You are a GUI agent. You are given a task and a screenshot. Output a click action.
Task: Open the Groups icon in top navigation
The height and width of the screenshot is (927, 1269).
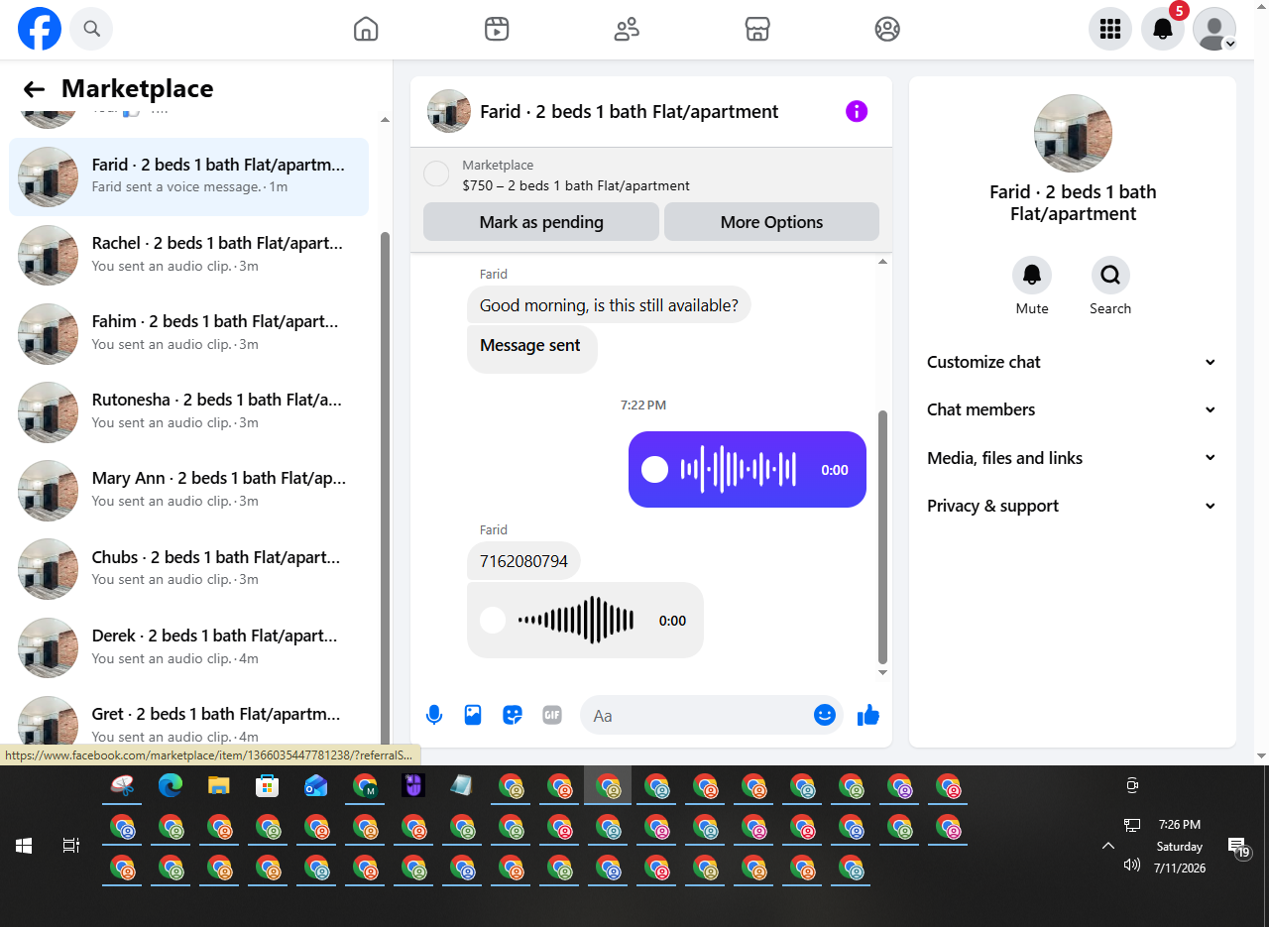[x=887, y=29]
